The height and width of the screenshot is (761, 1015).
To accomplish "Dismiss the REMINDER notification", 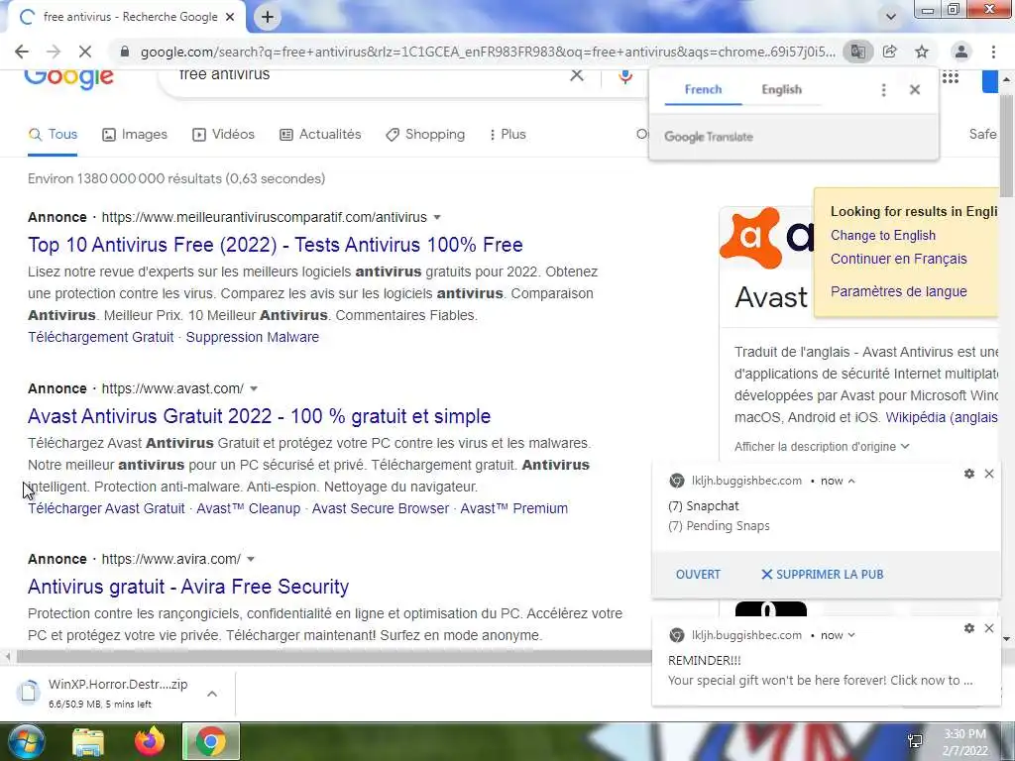I will click(989, 628).
